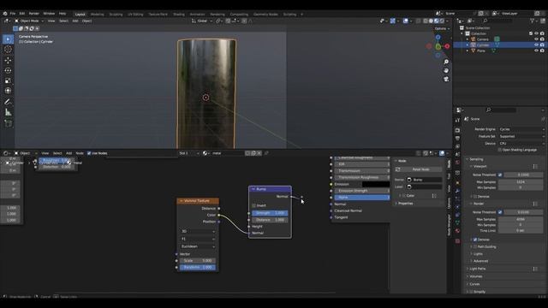The height and width of the screenshot is (308, 548).
Task: Click the node Name field containing Bump
Action: point(425,180)
